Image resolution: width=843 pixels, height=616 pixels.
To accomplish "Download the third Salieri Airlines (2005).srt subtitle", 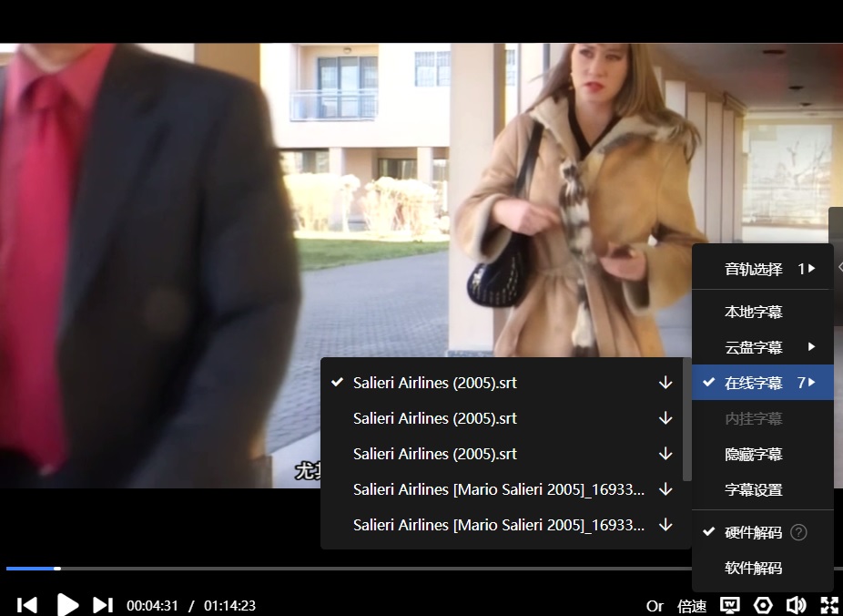I will pos(665,454).
